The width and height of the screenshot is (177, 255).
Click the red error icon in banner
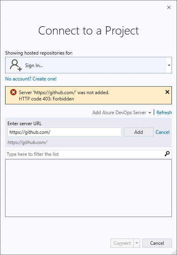click(13, 92)
